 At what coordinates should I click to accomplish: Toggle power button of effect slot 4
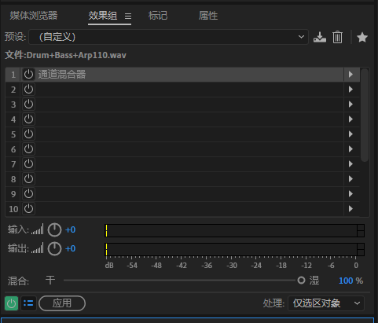[x=28, y=119]
